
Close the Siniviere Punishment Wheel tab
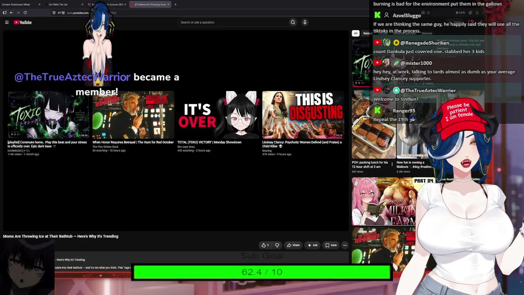pos(39,5)
